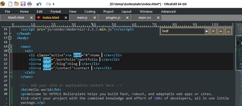Save the file with the floppy icon
Image resolution: width=242 pixels, height=106 pixels.
pos(23,4)
